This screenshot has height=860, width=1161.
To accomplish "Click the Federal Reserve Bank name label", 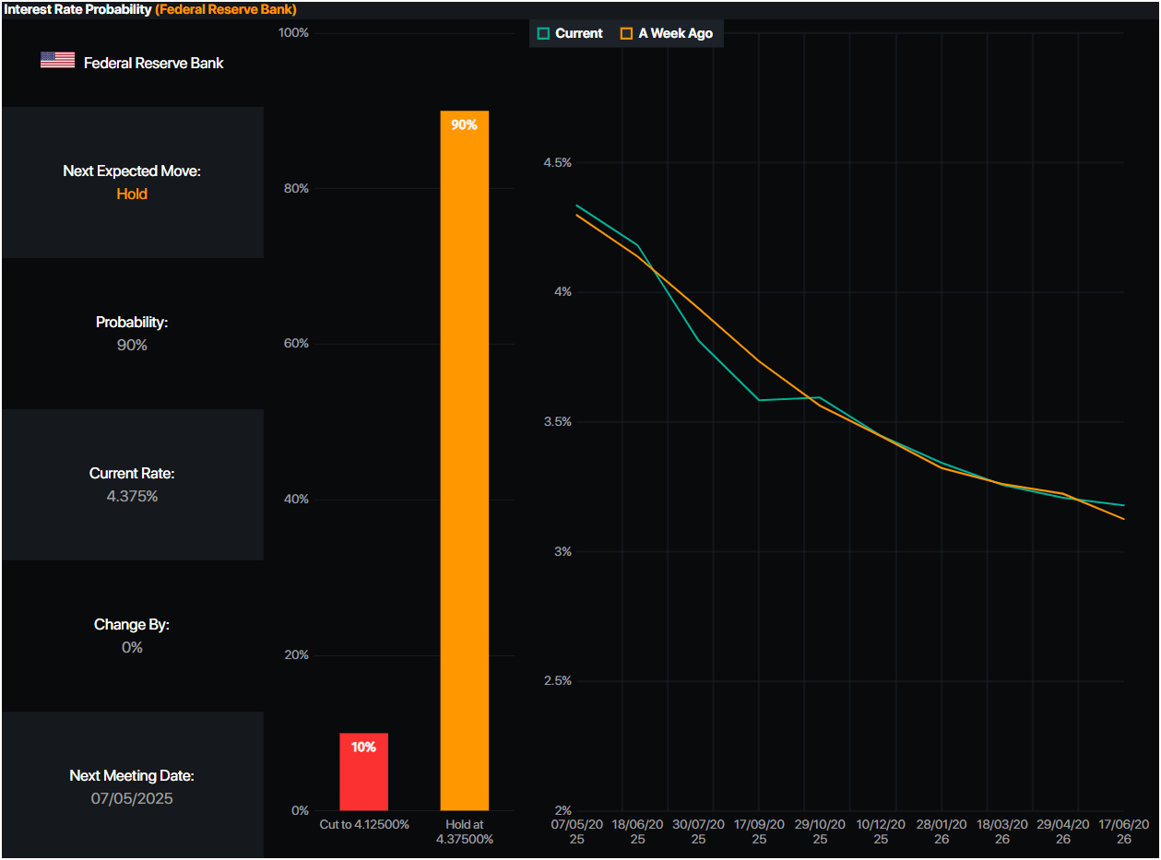I will tap(154, 63).
